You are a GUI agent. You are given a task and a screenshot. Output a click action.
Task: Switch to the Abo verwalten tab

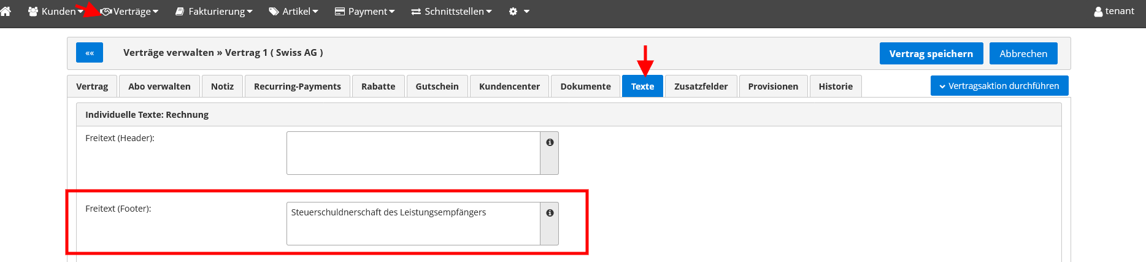(160, 87)
